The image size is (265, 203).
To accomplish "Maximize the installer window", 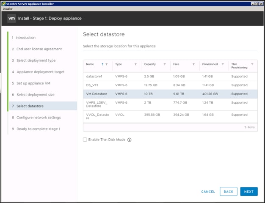I will [257, 4].
